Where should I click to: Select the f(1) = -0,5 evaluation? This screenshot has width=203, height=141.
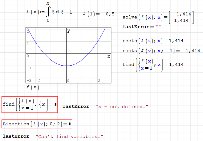pos(99,14)
